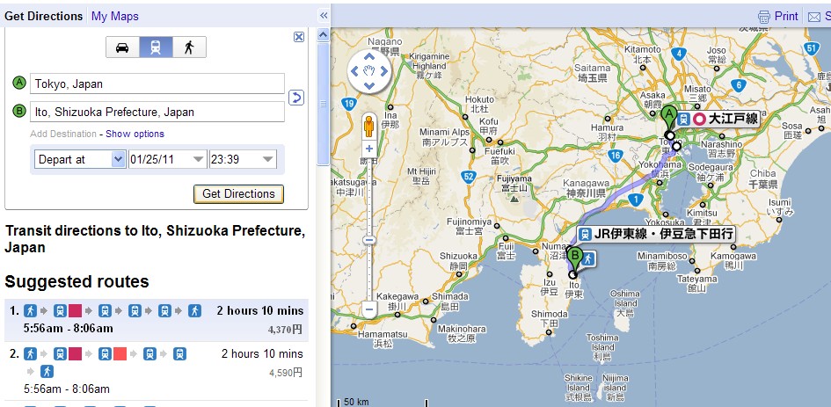This screenshot has height=407, width=831.
Task: Click the Street View pegman icon
Action: point(369,126)
